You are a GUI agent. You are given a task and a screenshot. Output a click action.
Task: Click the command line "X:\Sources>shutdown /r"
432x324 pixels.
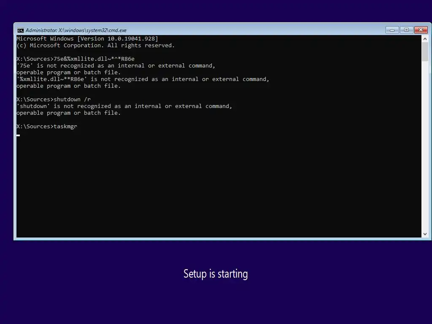click(x=54, y=100)
